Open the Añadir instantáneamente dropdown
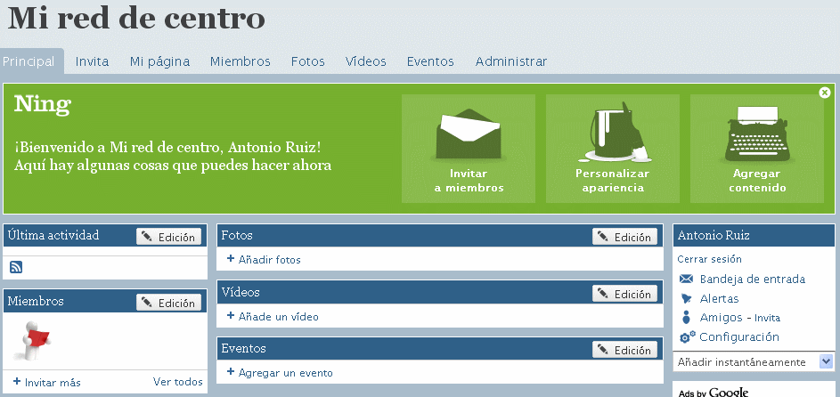This screenshot has width=840, height=397. click(x=826, y=362)
